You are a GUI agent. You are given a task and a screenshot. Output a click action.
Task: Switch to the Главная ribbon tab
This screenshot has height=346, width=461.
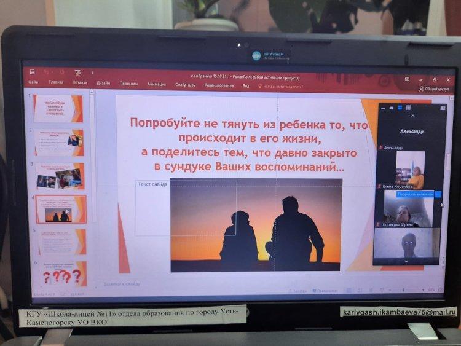(56, 82)
